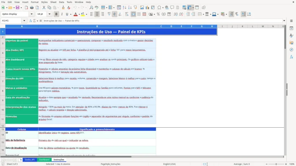Screen dimensions: 296x166
Task: Click the yellow background color swatch
Action: [x=83, y=14]
